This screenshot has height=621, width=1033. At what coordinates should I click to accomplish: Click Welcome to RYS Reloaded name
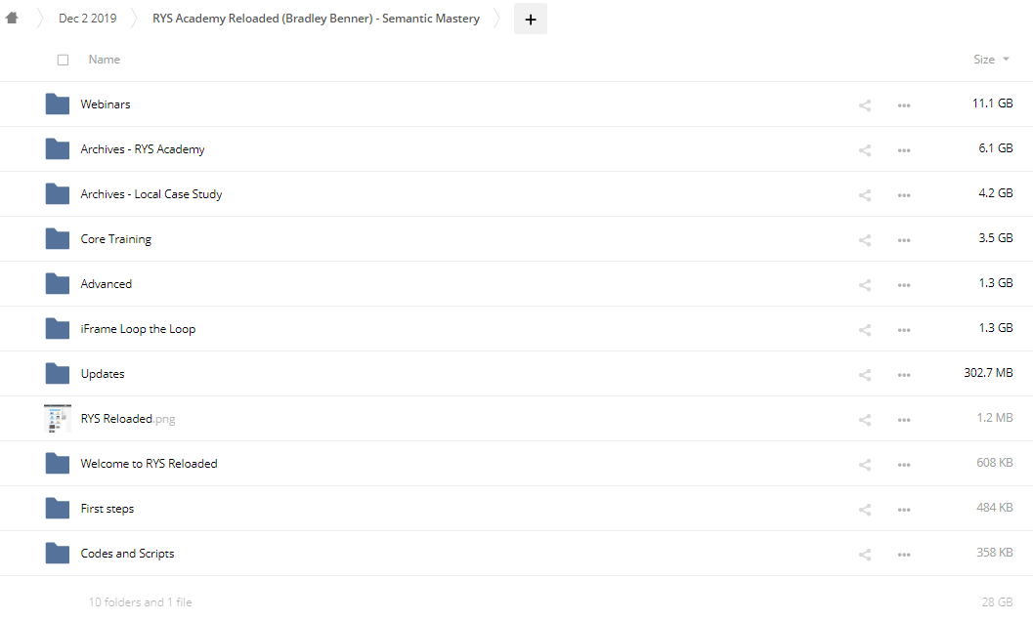149,464
